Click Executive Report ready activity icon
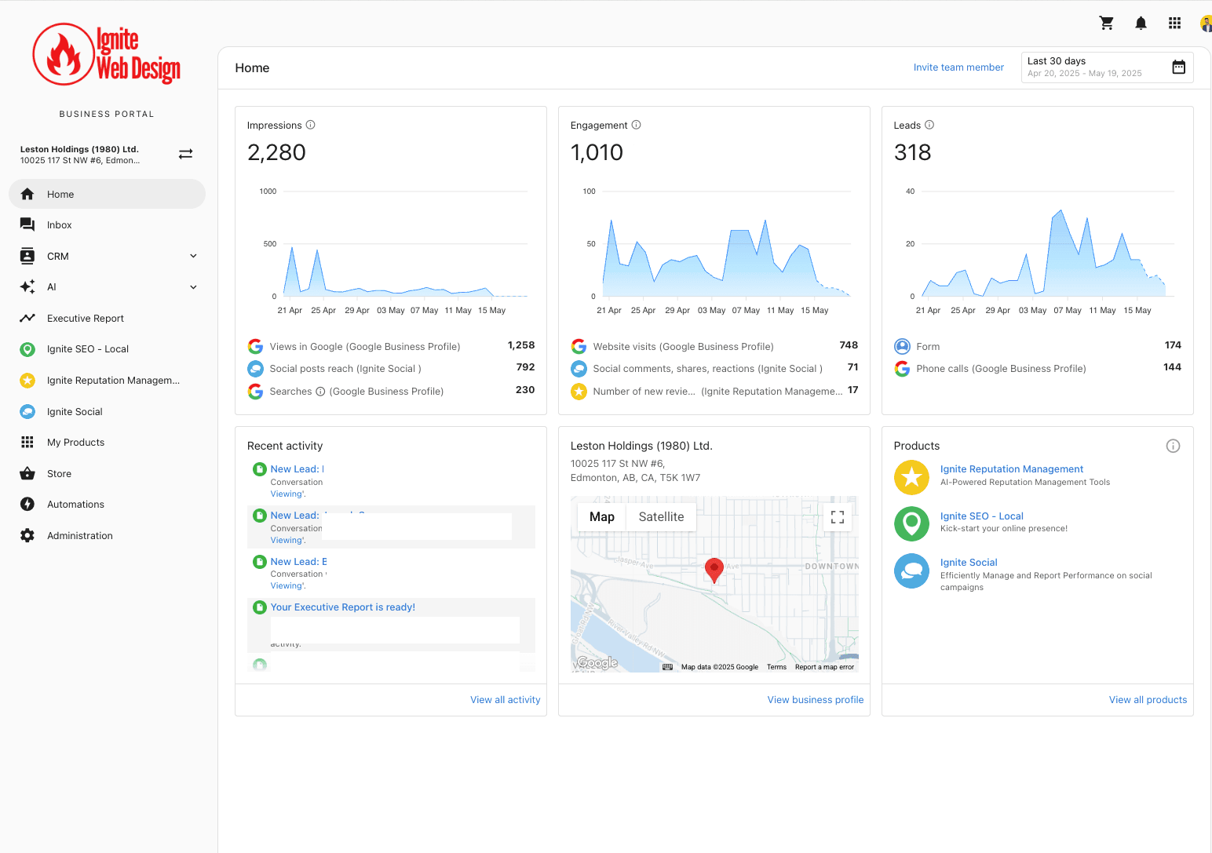1212x853 pixels. tap(259, 607)
